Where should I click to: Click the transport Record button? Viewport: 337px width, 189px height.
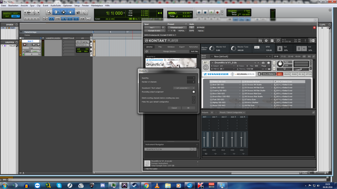pyautogui.click(x=217, y=12)
